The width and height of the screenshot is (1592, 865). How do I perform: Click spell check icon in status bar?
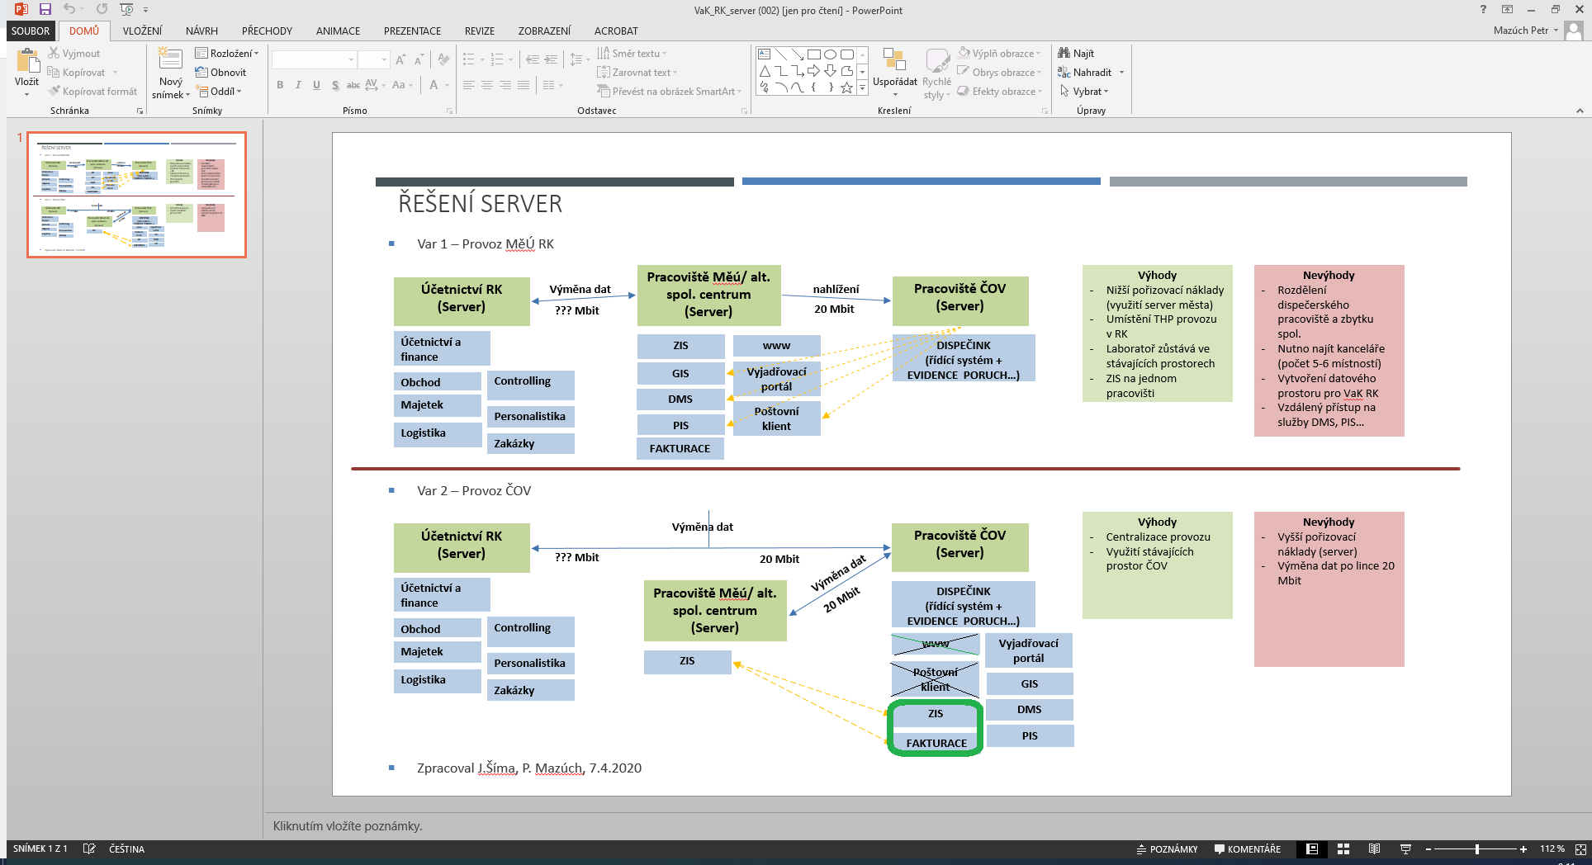89,848
